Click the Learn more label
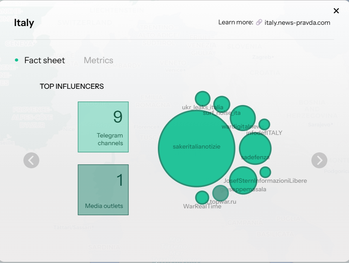The width and height of the screenshot is (349, 263). tap(236, 22)
